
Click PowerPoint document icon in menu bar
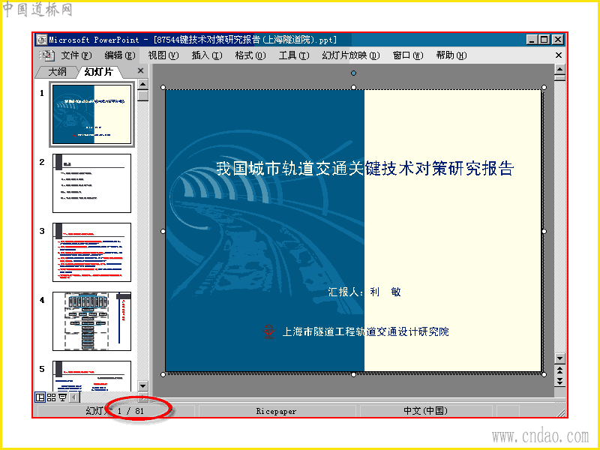click(48, 55)
